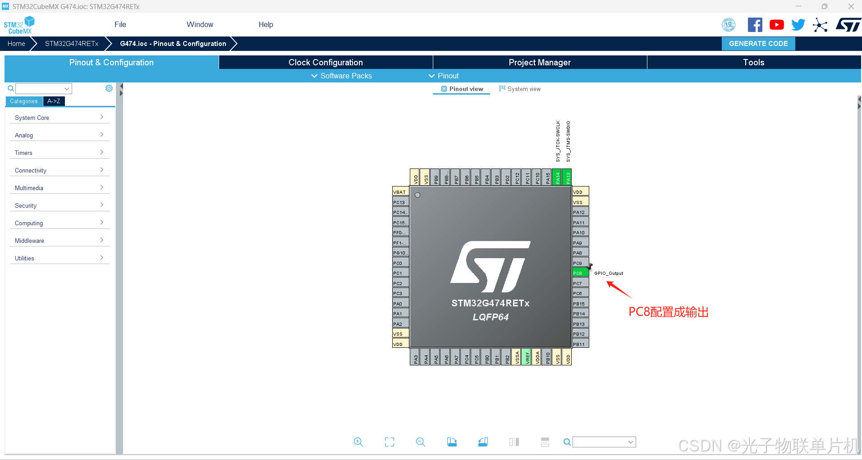Click the zoom in magnifier icon
Screen dimensions: 862x460
tap(358, 442)
